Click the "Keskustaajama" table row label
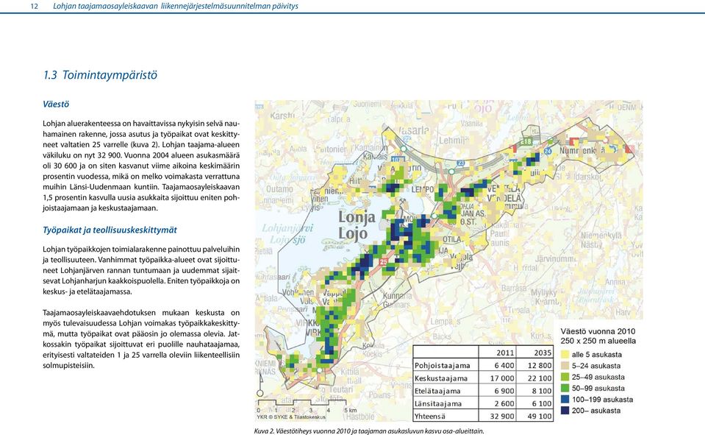The height and width of the screenshot is (435, 705). pos(441,378)
